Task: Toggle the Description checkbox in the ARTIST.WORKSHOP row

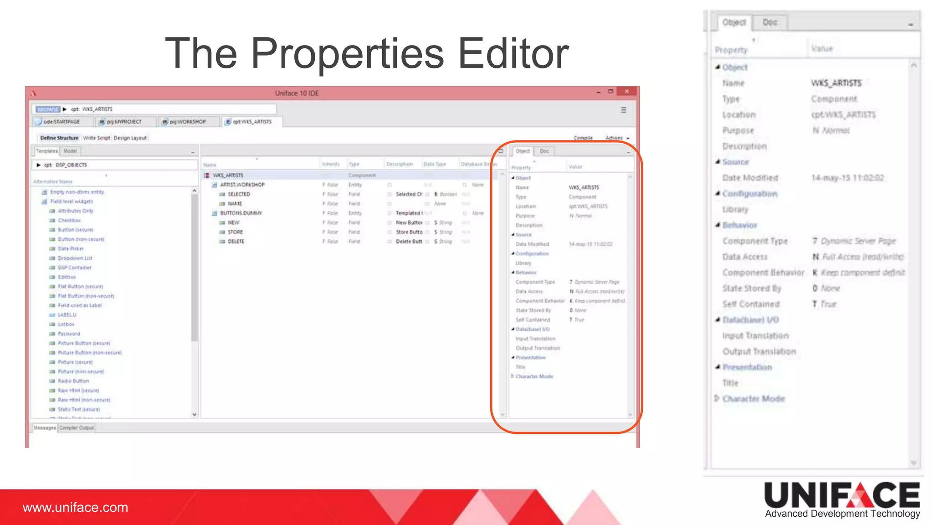Action: [390, 185]
